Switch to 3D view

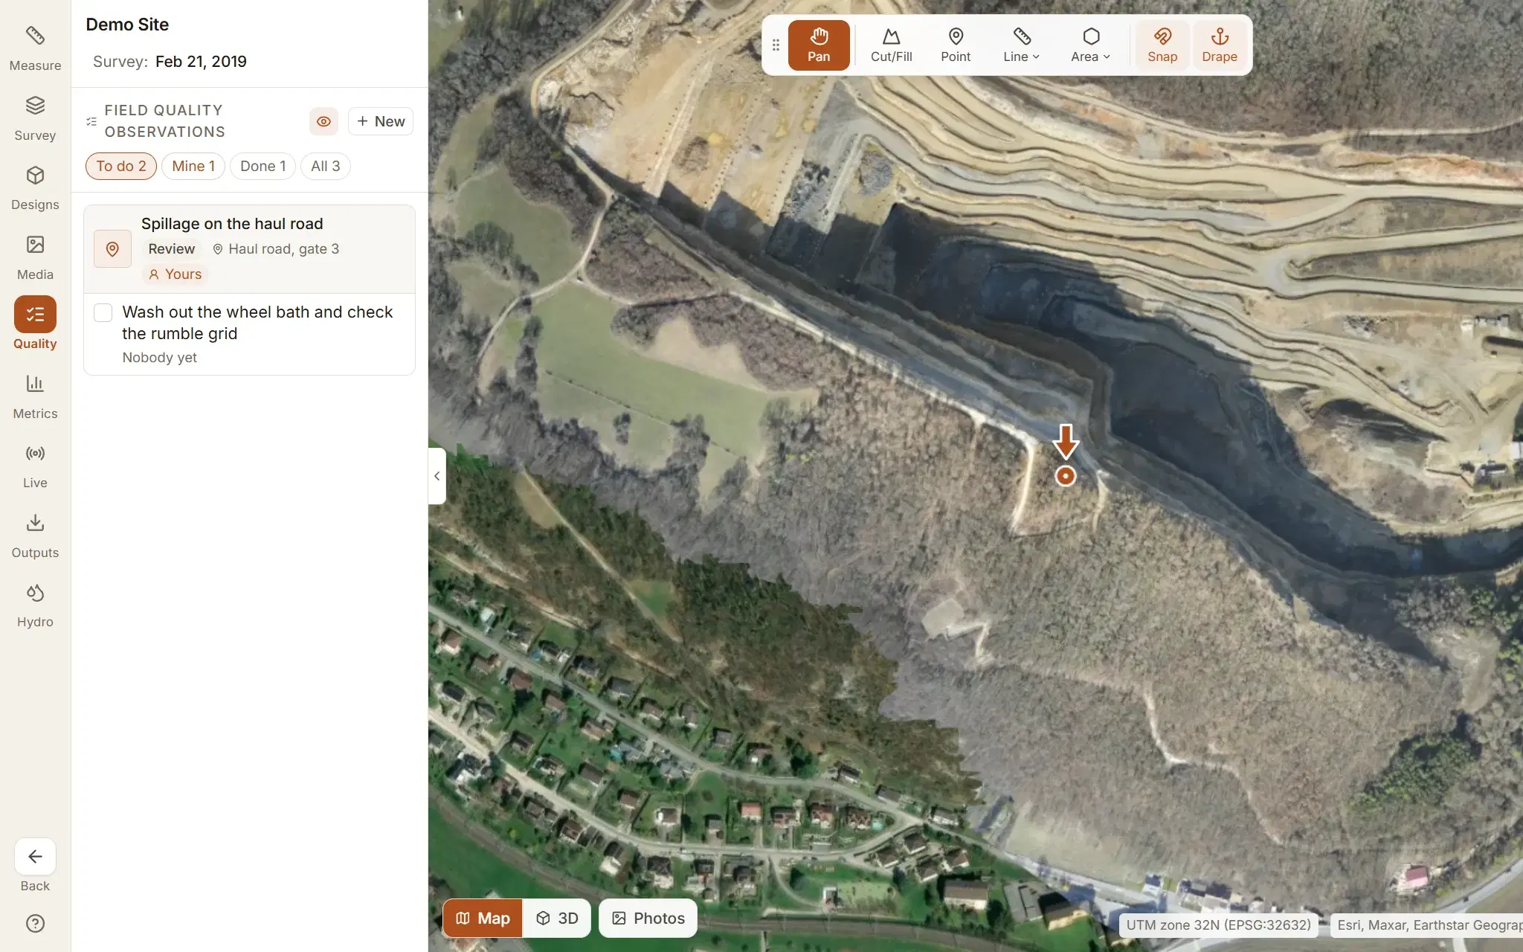[558, 919]
